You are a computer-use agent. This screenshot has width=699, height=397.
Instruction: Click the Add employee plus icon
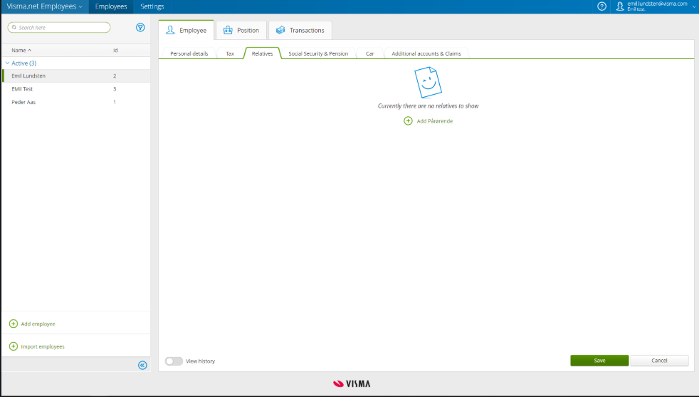tap(14, 324)
